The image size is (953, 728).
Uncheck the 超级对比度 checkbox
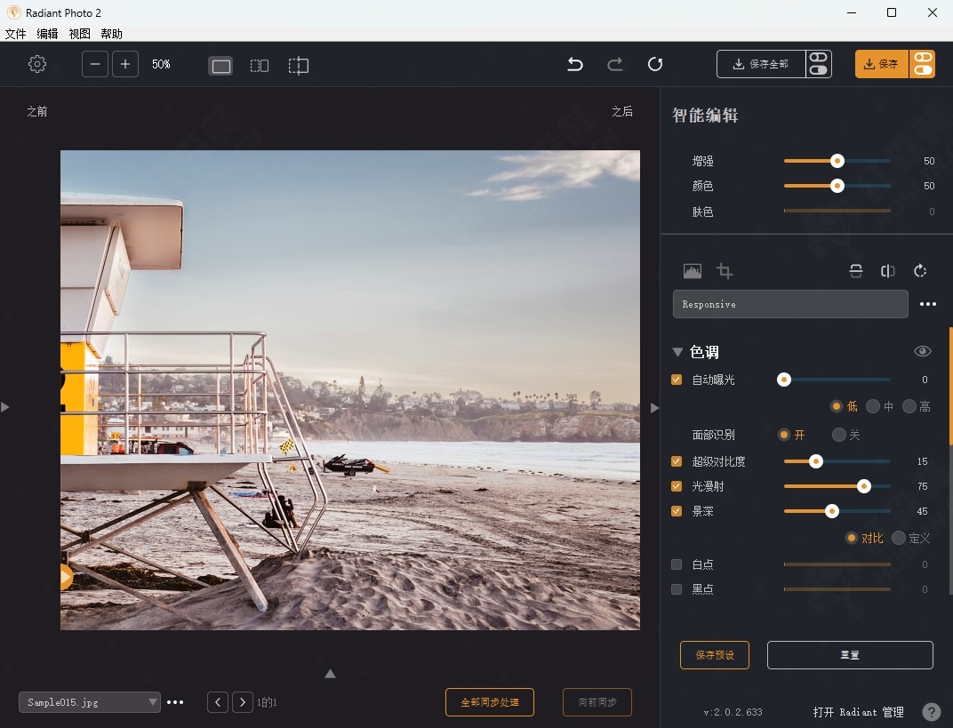677,461
